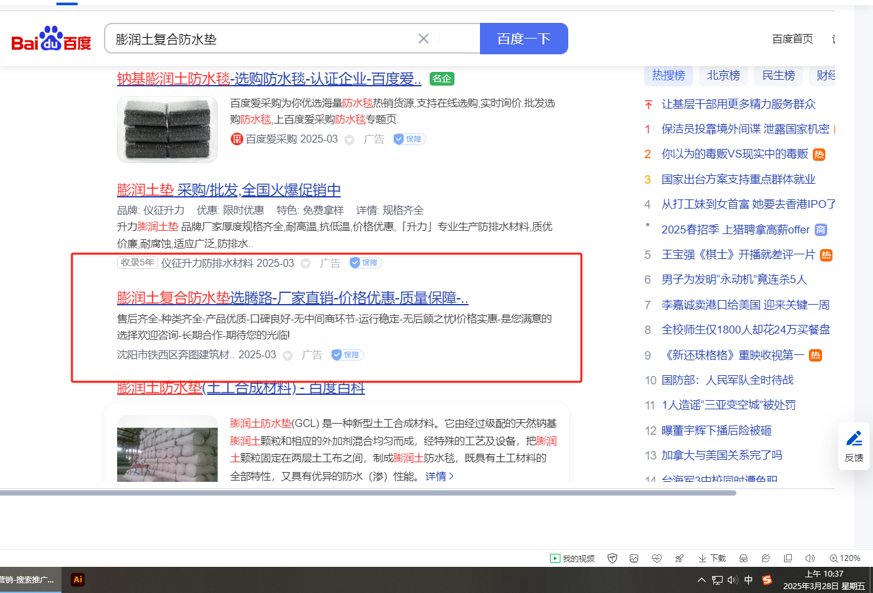
Task: Toggle browser sound with the speaker icon
Action: pyautogui.click(x=810, y=558)
